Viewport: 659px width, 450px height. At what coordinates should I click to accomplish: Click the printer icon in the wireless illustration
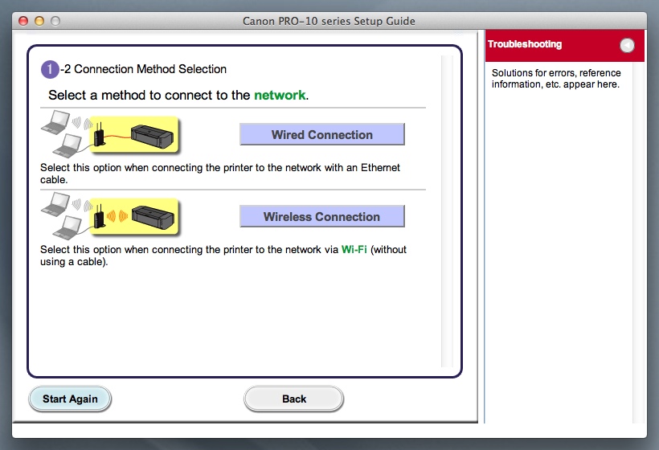click(153, 216)
